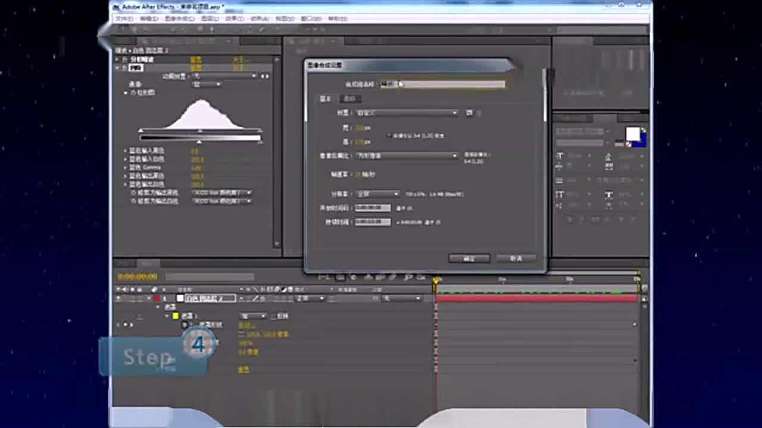The height and width of the screenshot is (428, 762).
Task: Switch to the 高级 tab in the dialog
Action: (350, 99)
